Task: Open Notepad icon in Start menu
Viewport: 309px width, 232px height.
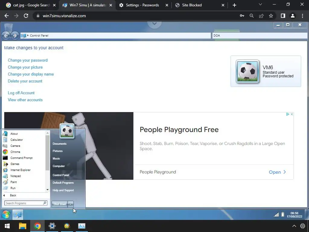Action: (5, 176)
